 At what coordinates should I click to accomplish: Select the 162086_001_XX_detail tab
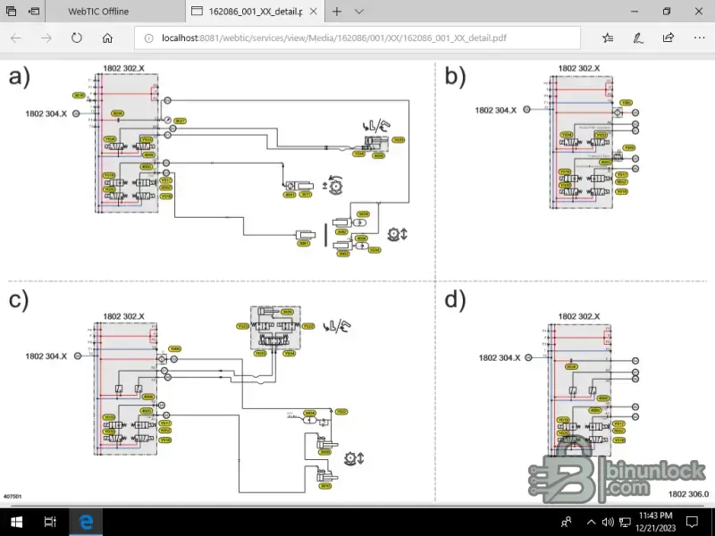coord(256,12)
